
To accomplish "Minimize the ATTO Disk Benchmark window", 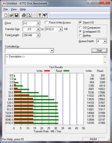I will (90, 3).
